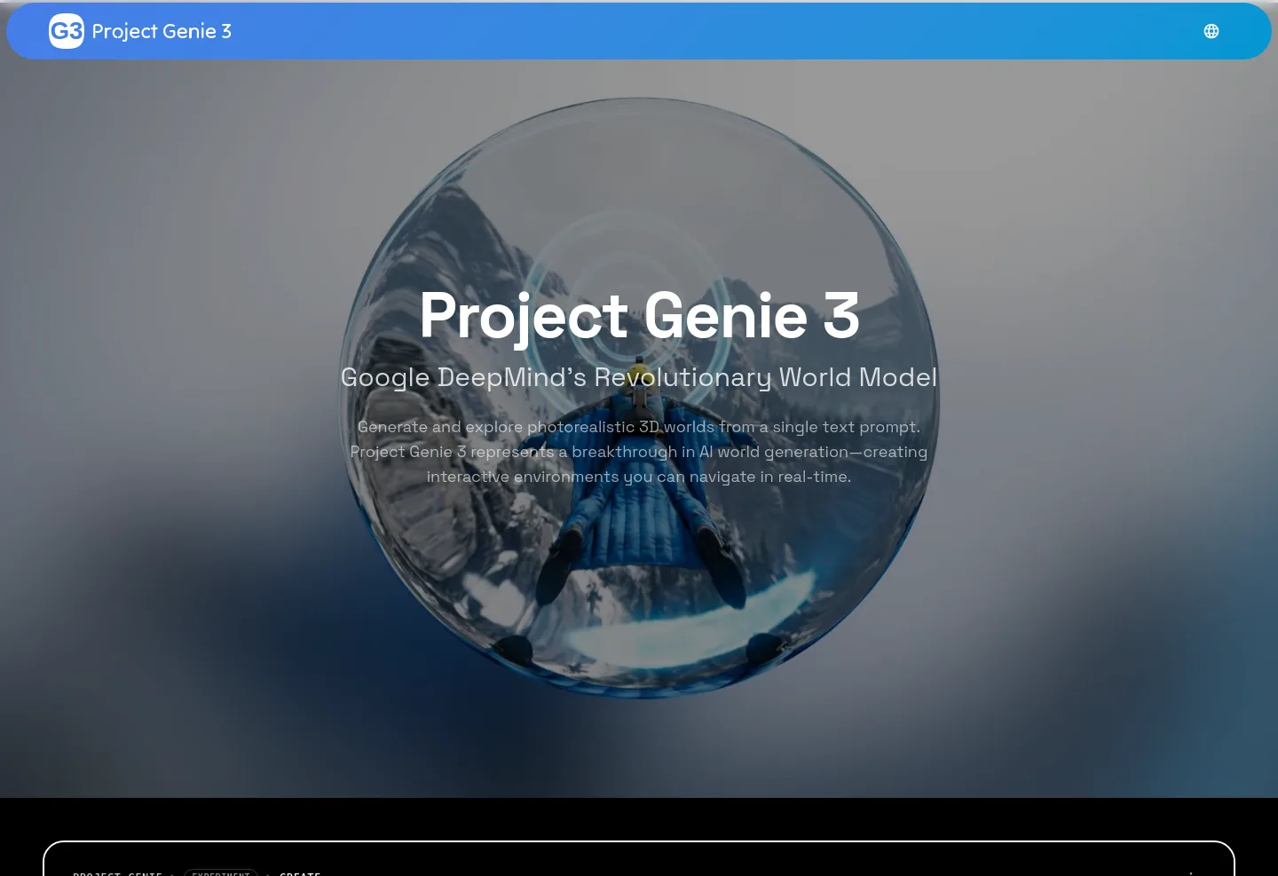1278x876 pixels.
Task: Click the G3 logo icon
Action: coord(67,31)
